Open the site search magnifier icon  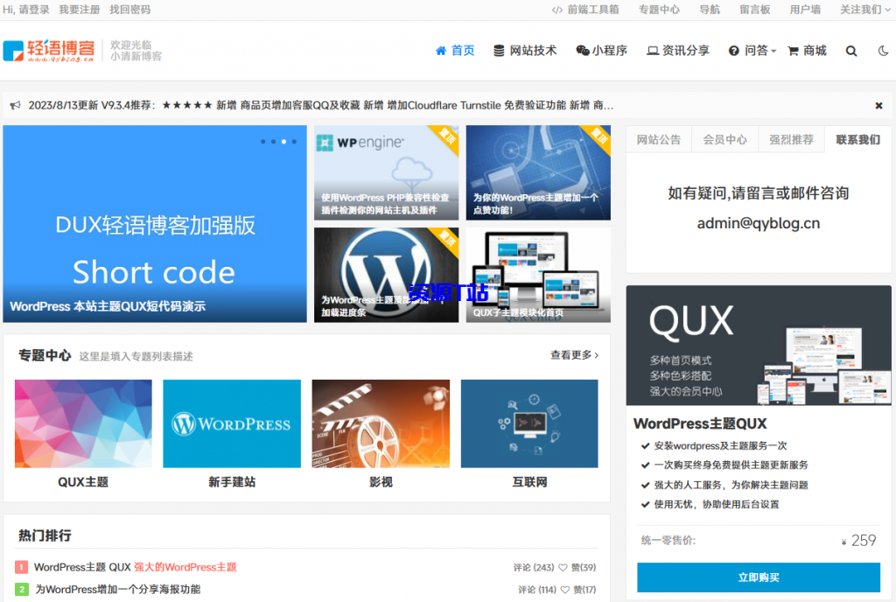click(850, 51)
